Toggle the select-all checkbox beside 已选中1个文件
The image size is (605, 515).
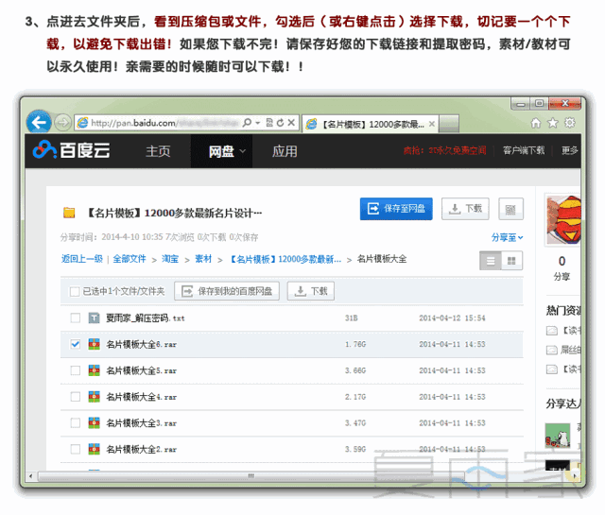(75, 291)
